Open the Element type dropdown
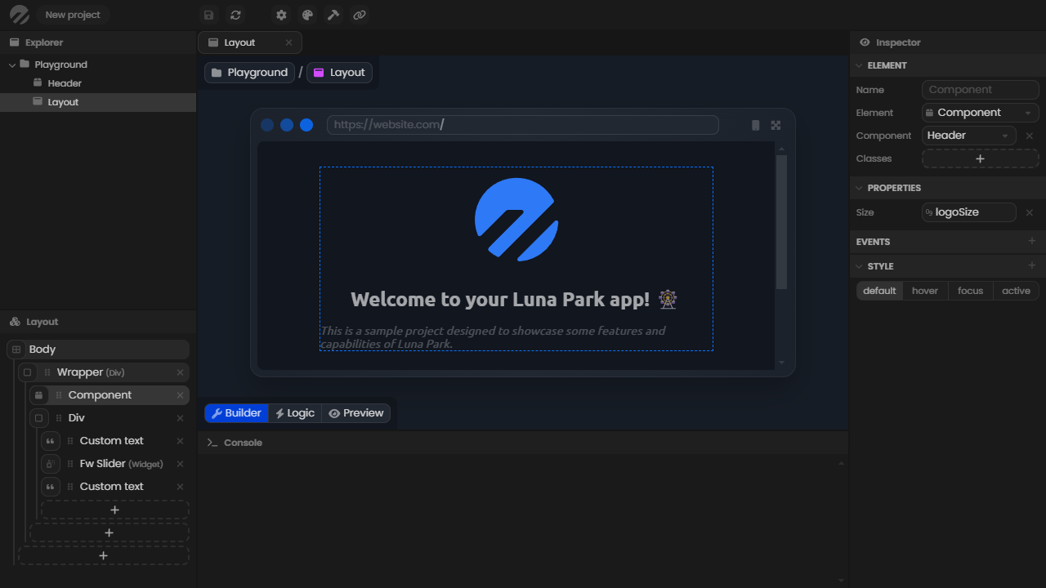 pos(980,113)
